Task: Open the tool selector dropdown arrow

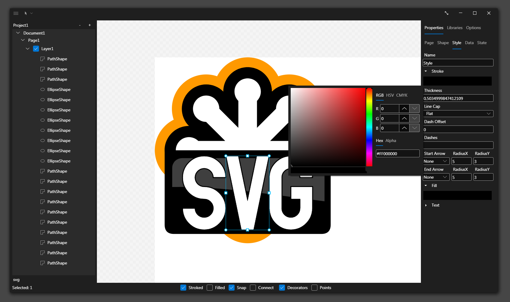Action: 31,13
